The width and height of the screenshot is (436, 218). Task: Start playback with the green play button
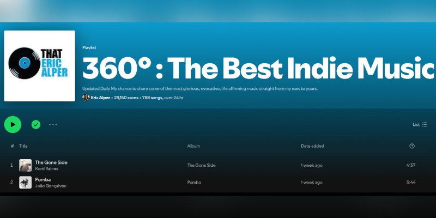coord(13,125)
